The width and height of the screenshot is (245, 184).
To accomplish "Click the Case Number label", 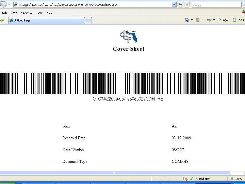I will coord(73,150).
